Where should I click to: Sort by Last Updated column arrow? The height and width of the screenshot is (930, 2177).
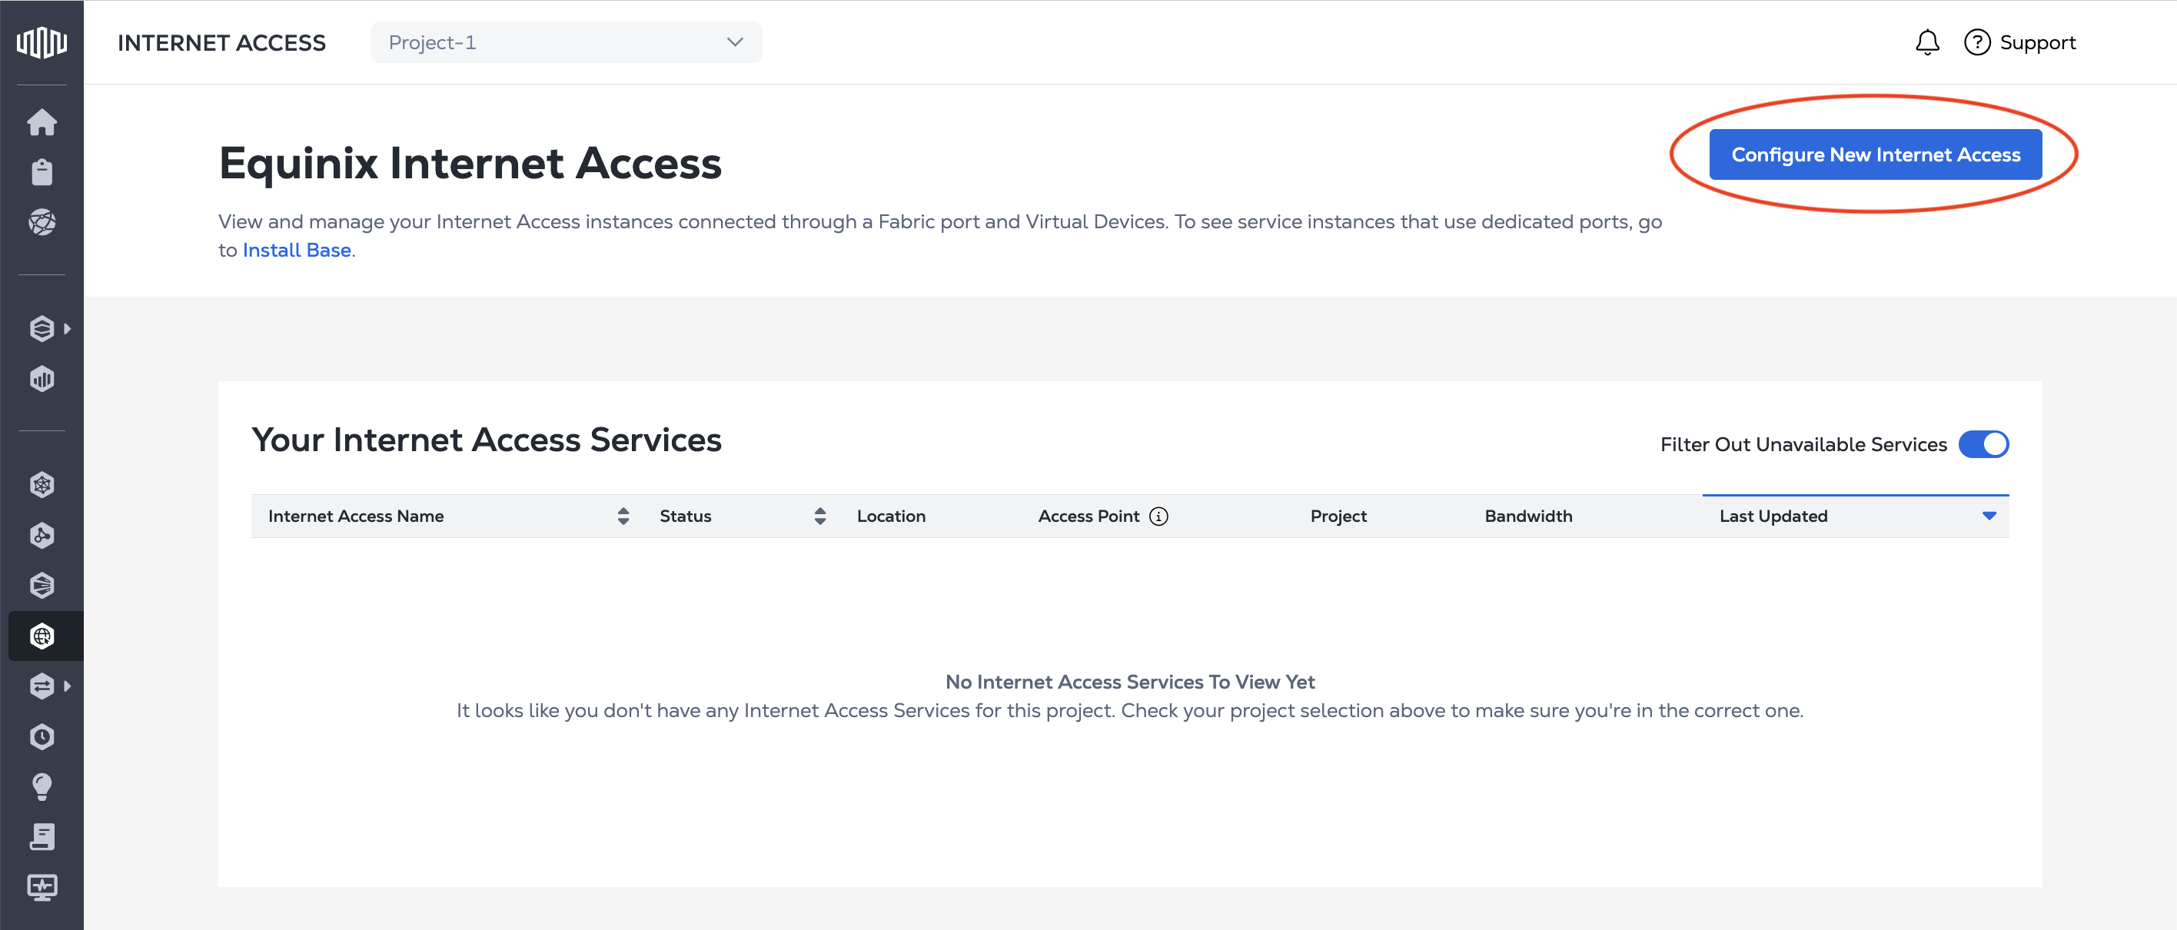[x=1989, y=516]
